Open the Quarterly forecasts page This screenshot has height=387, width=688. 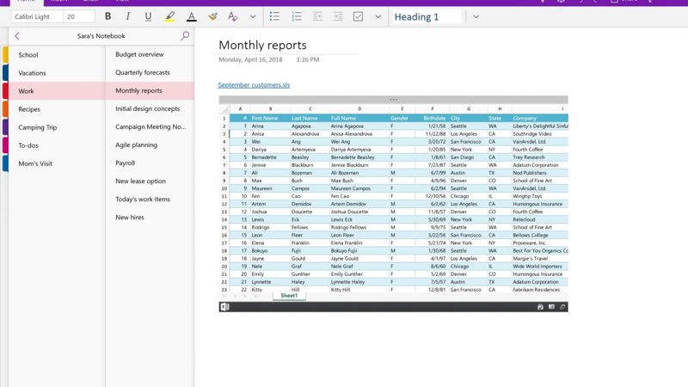coord(150,72)
